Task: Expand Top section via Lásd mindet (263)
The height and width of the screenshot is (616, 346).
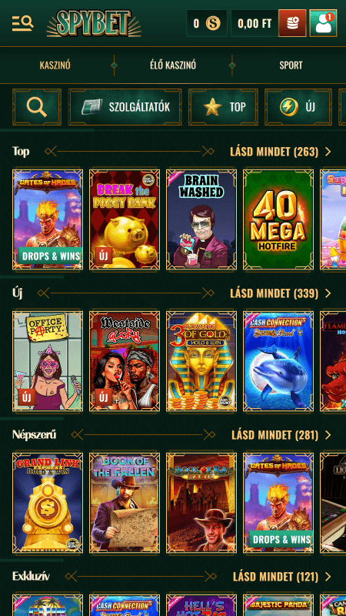Action: (281, 152)
